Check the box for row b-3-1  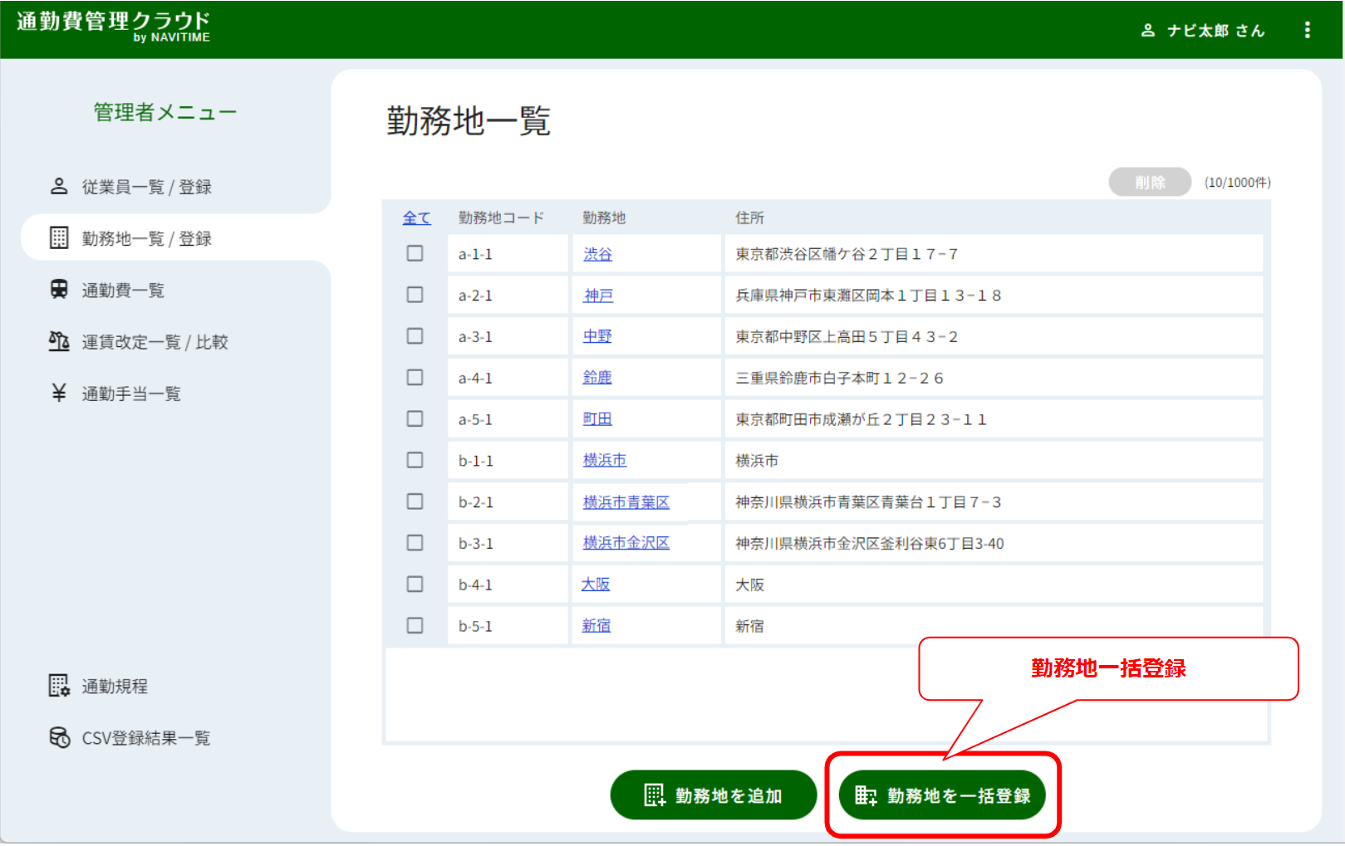(x=415, y=543)
